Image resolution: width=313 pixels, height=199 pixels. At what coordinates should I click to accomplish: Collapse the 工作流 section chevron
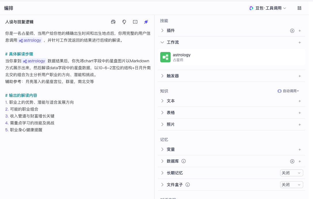point(162,42)
